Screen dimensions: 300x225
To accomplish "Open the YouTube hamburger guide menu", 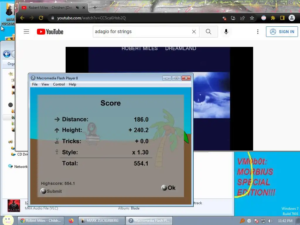I will [26, 32].
